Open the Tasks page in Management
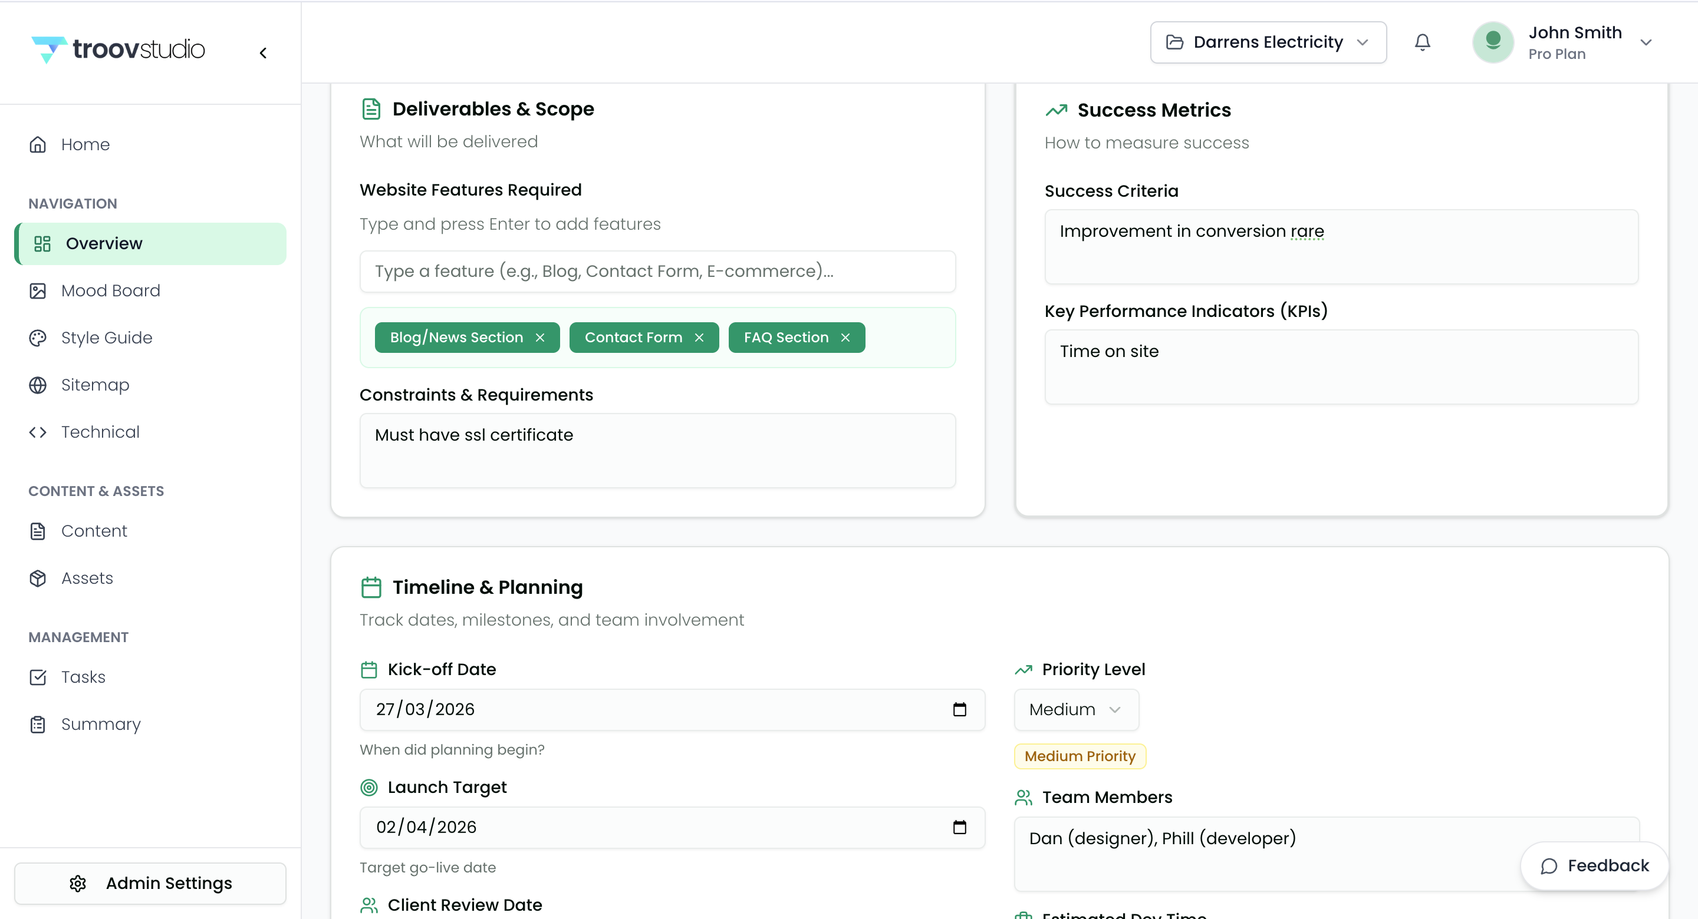Screen dimensions: 1698x919 tap(83, 677)
